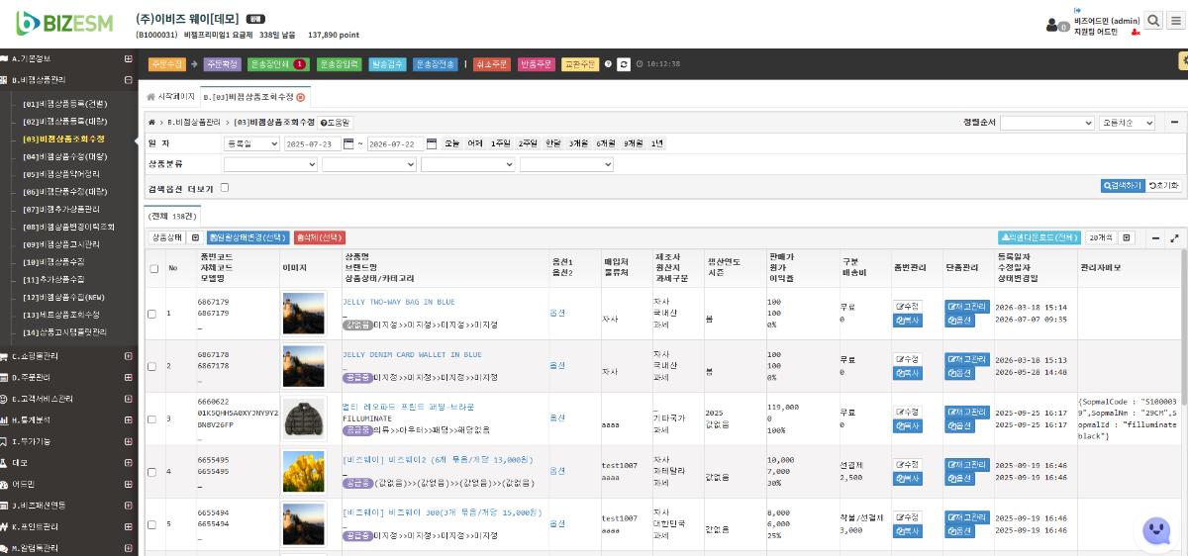Screen dimensions: 1188x556
Task: Collapse the search panel with minus icon
Action: point(1174,123)
